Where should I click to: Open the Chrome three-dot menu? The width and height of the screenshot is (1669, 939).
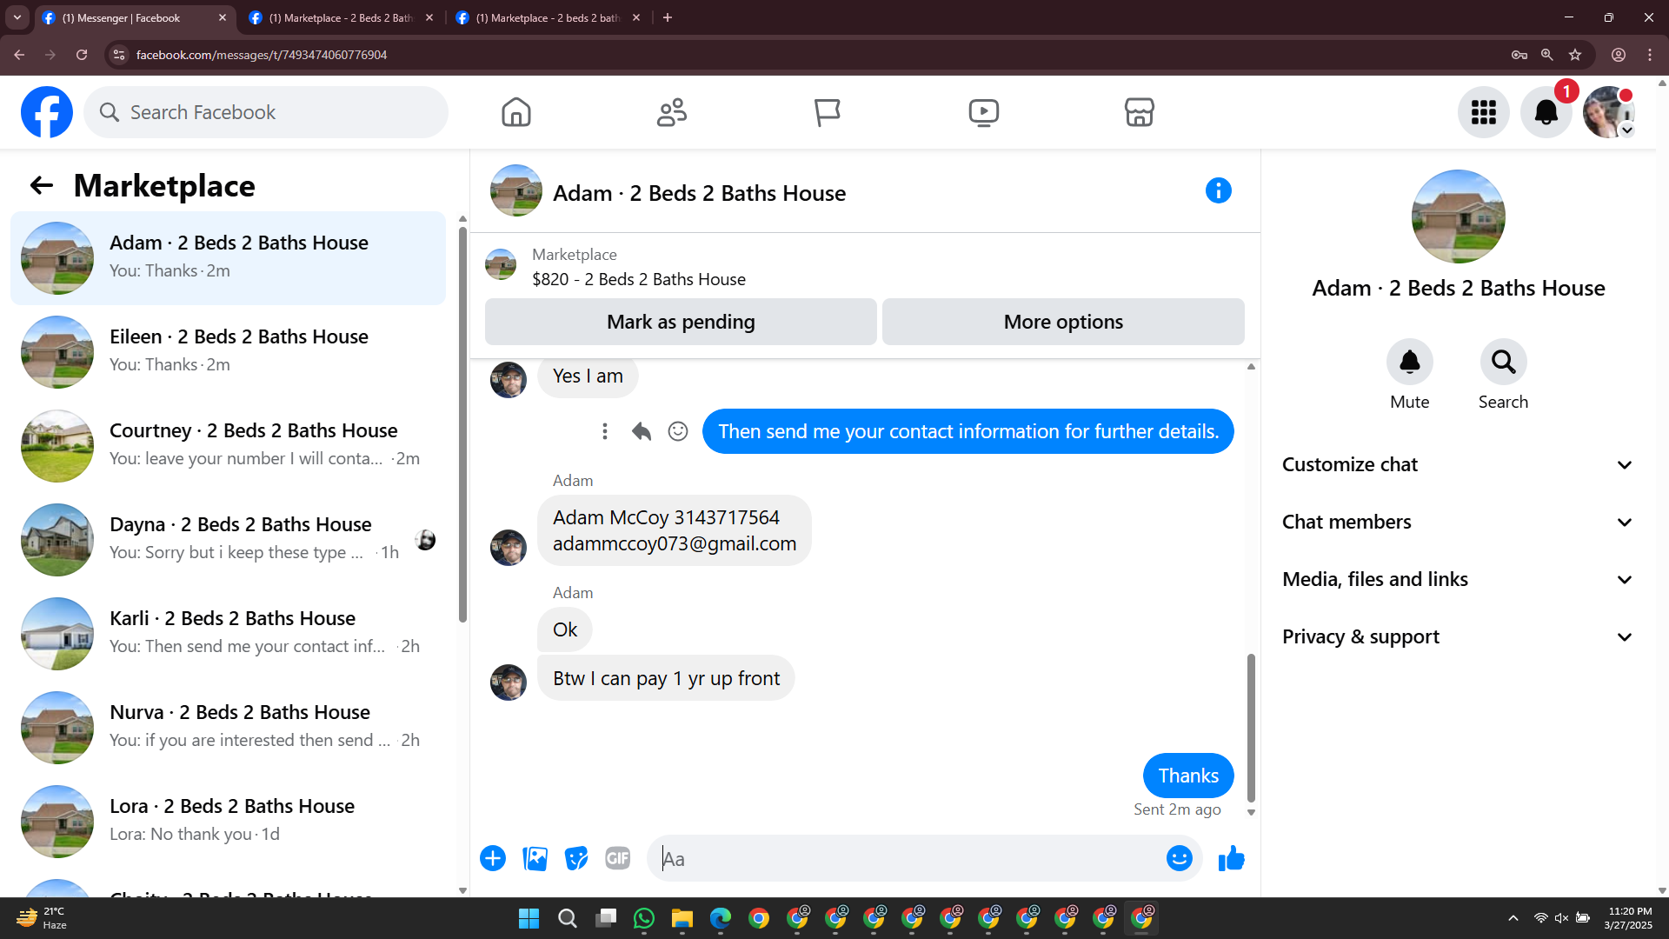tap(1650, 55)
